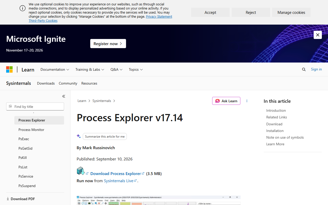Click the Ask Learn button
Image resolution: width=328 pixels, height=205 pixels.
point(226,101)
